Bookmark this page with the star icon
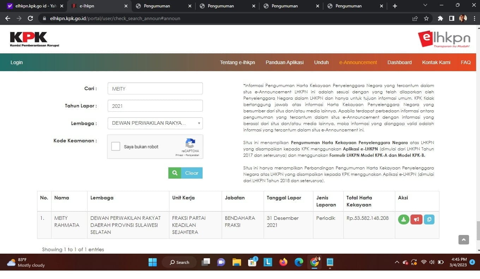Image resolution: width=480 pixels, height=279 pixels. coord(426,18)
